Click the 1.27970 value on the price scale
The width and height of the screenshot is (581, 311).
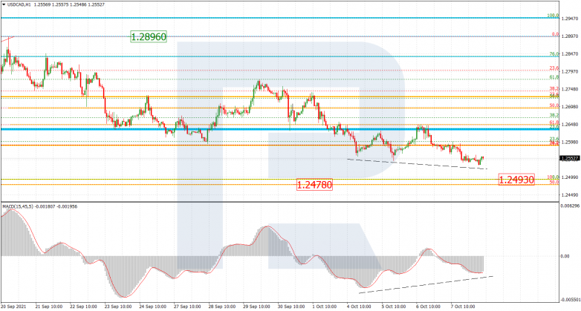point(570,72)
